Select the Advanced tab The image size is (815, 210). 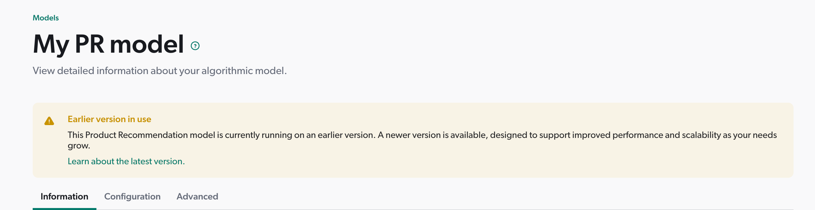197,197
